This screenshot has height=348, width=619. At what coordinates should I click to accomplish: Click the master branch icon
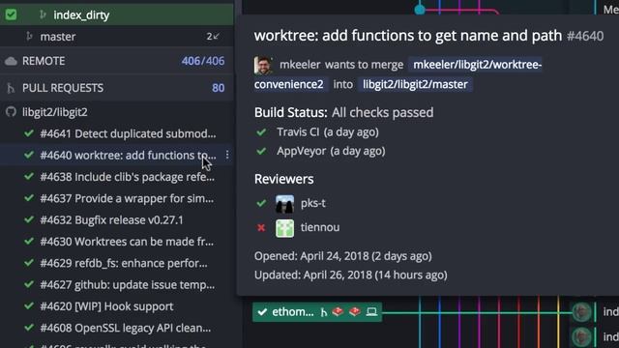(x=29, y=37)
